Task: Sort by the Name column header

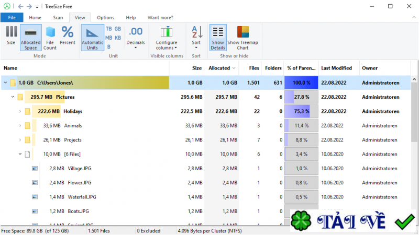Action: coord(85,68)
